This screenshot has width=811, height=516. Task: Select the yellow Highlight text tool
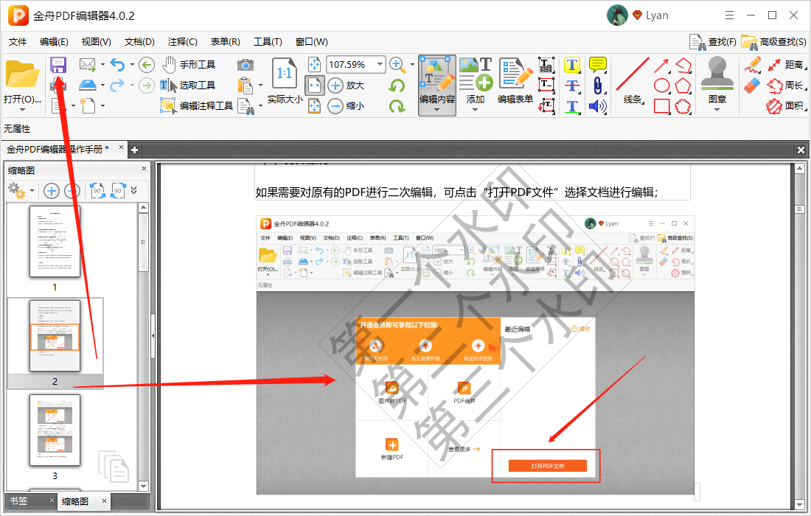[x=571, y=65]
